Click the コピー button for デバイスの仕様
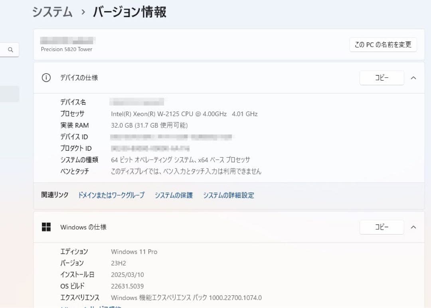The image size is (431, 308). (382, 78)
